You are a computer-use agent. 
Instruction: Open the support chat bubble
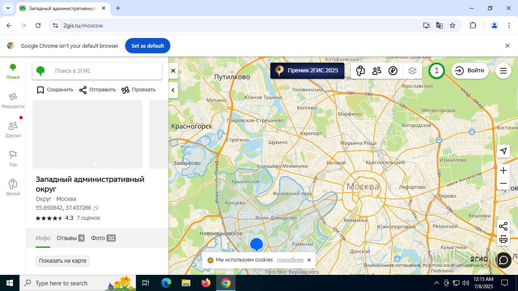[x=503, y=260]
